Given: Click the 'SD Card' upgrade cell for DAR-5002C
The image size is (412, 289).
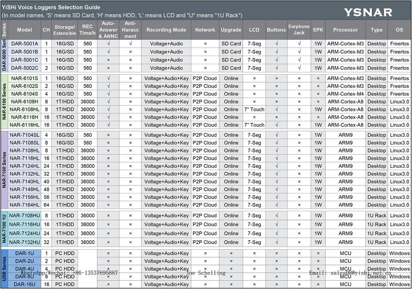Looking at the screenshot, I should coord(231,68).
